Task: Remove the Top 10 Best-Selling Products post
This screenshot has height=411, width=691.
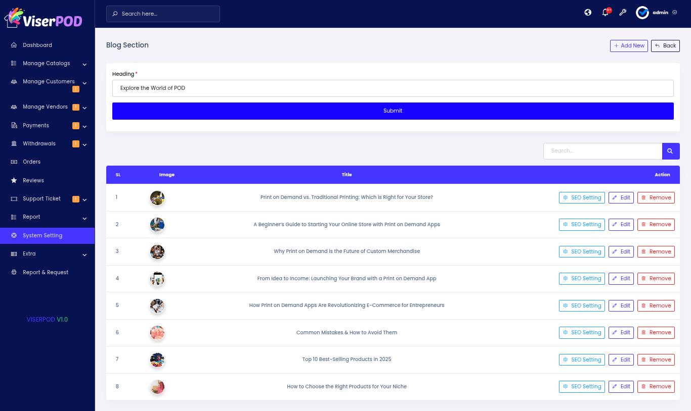Action: (656, 359)
